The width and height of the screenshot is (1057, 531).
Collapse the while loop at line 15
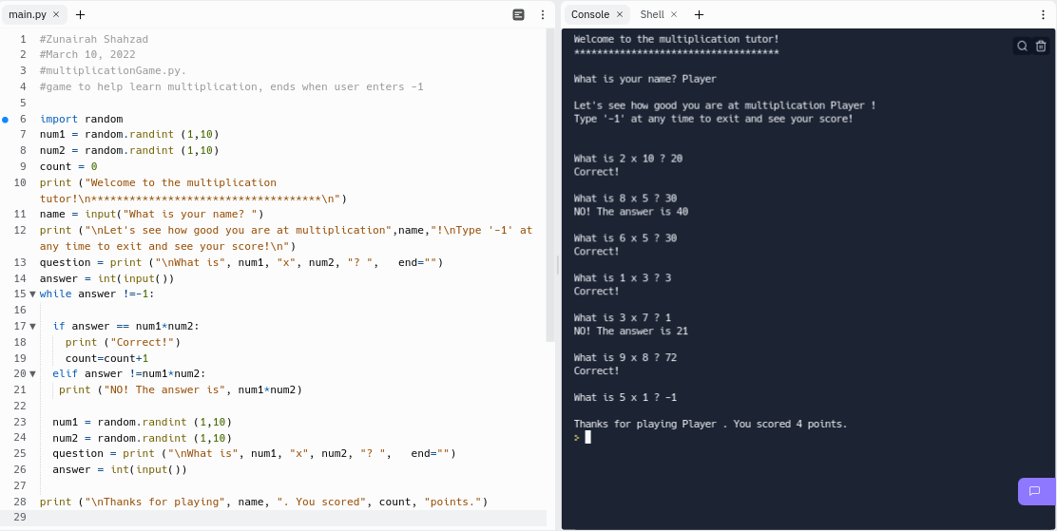coord(32,294)
